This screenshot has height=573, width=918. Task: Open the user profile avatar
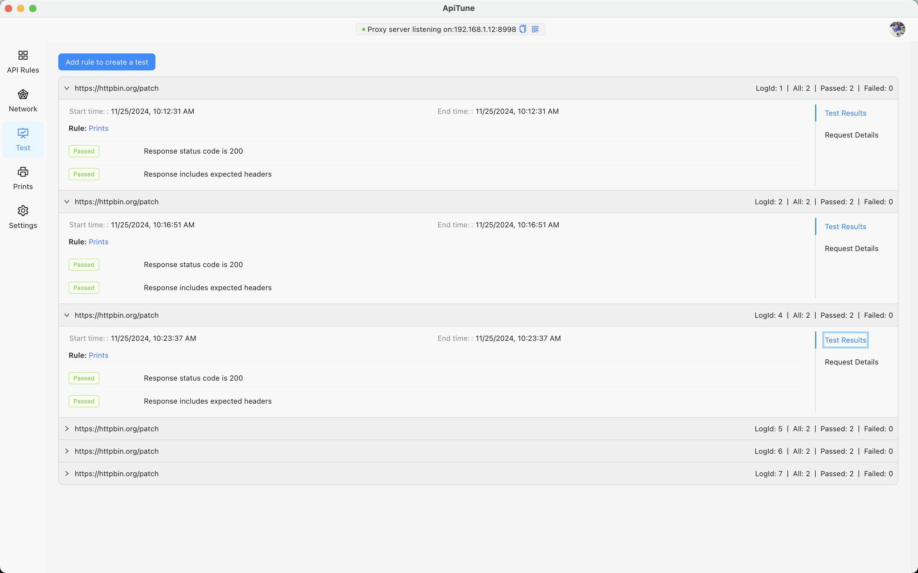coord(897,29)
